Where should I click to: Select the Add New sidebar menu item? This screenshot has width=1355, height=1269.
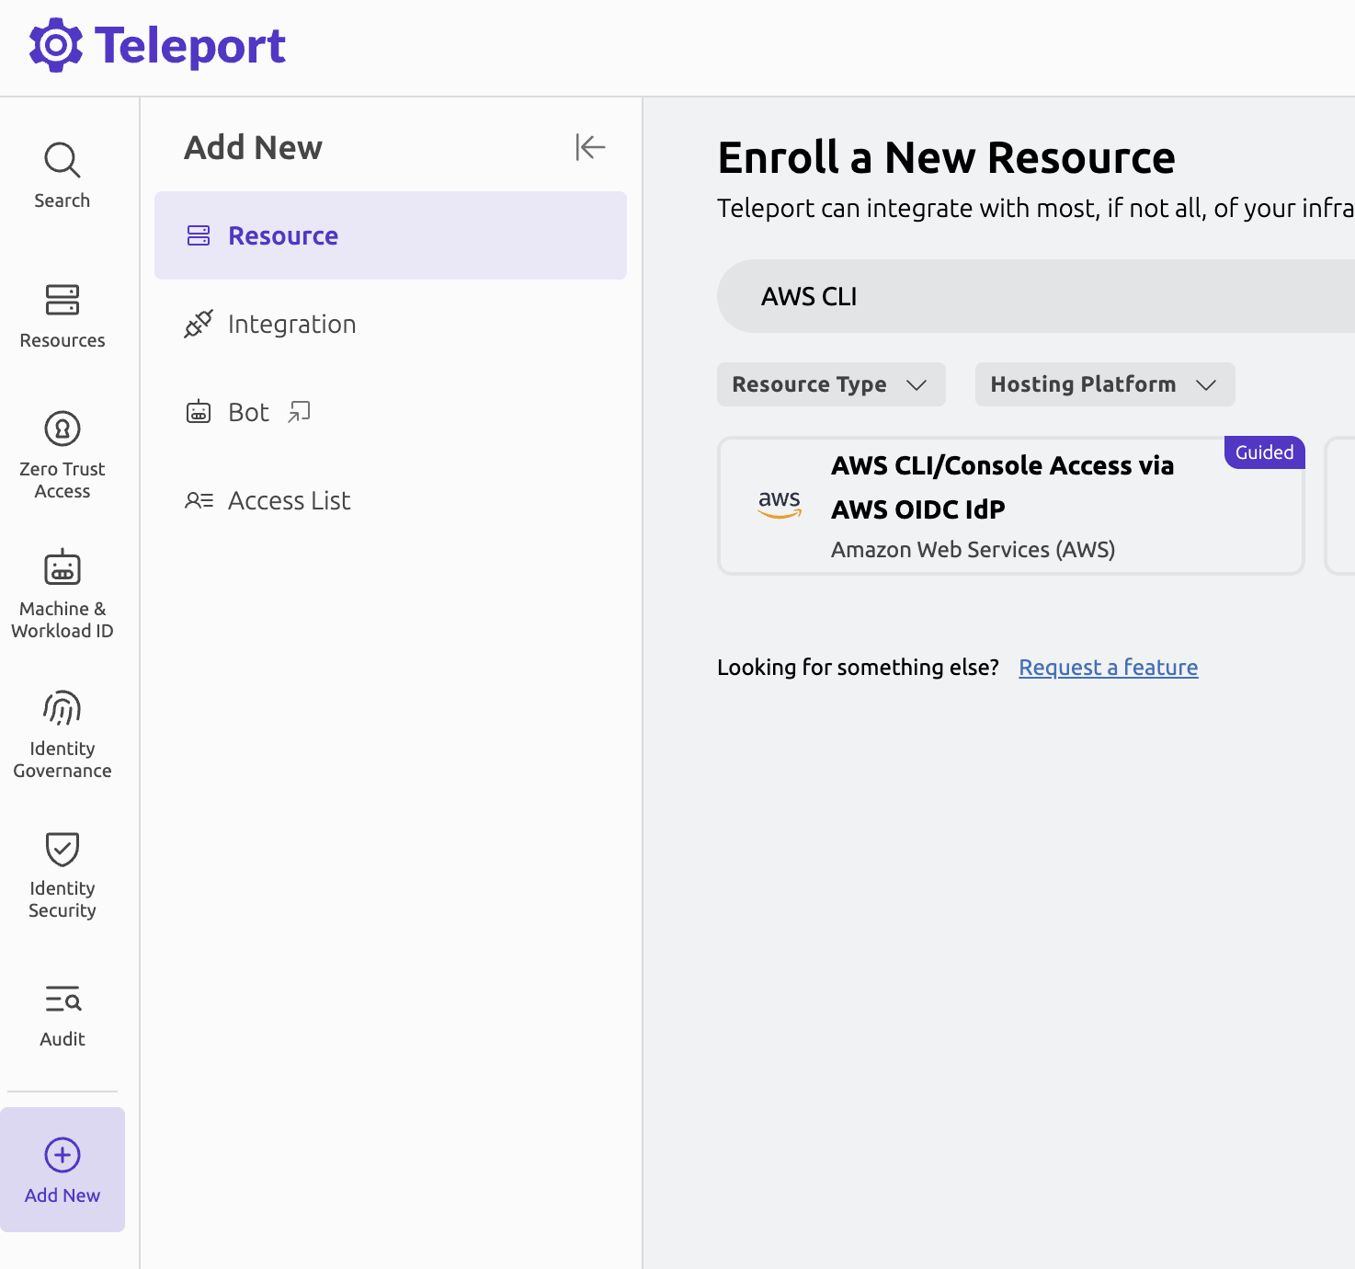62,1170
